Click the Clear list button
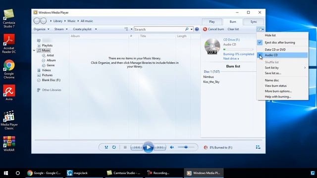This screenshot has height=178, width=317. pos(233,29)
